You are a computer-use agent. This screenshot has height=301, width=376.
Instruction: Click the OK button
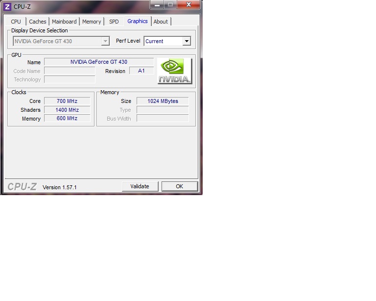pyautogui.click(x=180, y=186)
